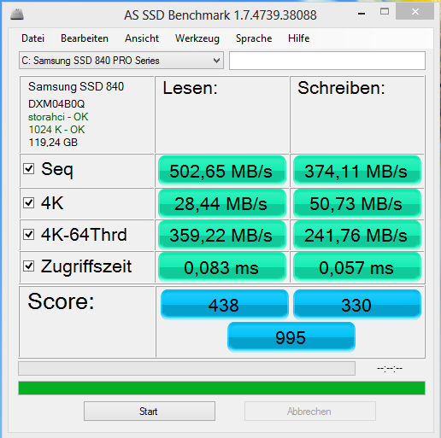The height and width of the screenshot is (438, 441).
Task: Minimize the AS SSD Benchmark window
Action: [x=362, y=14]
